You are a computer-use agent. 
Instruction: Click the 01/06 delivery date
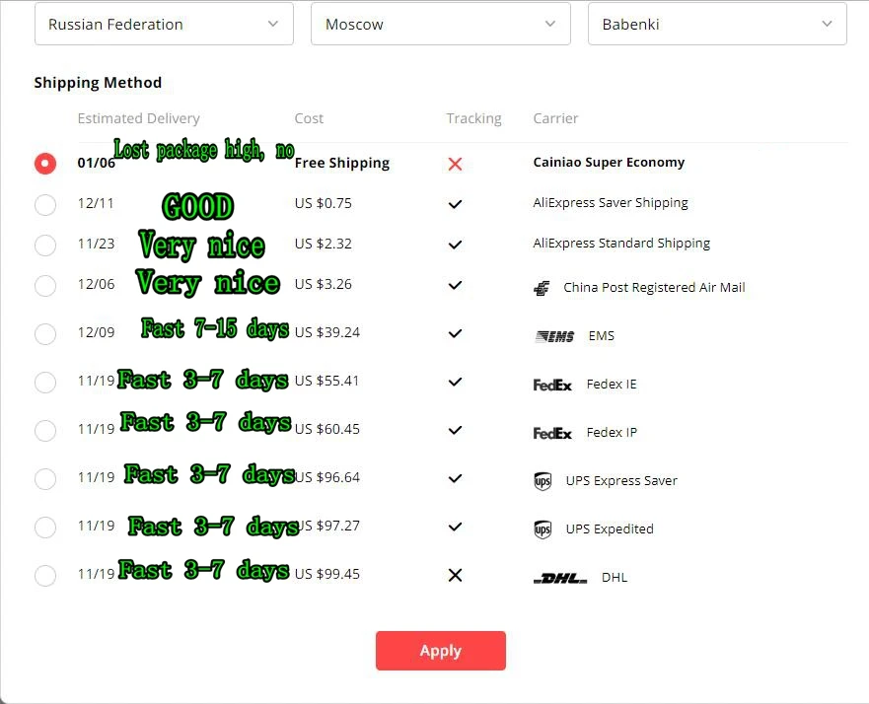tap(96, 163)
